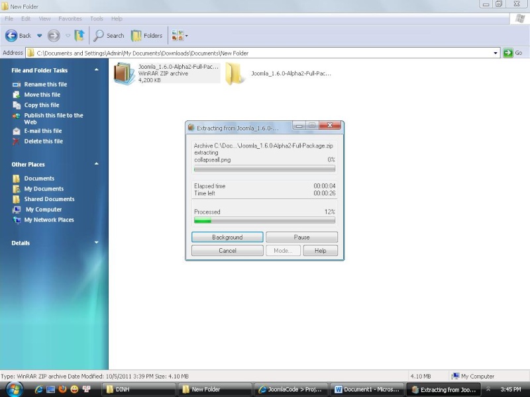Viewport: 530px width, 397px height.
Task: Click the Pause button in extraction dialog
Action: click(x=301, y=238)
